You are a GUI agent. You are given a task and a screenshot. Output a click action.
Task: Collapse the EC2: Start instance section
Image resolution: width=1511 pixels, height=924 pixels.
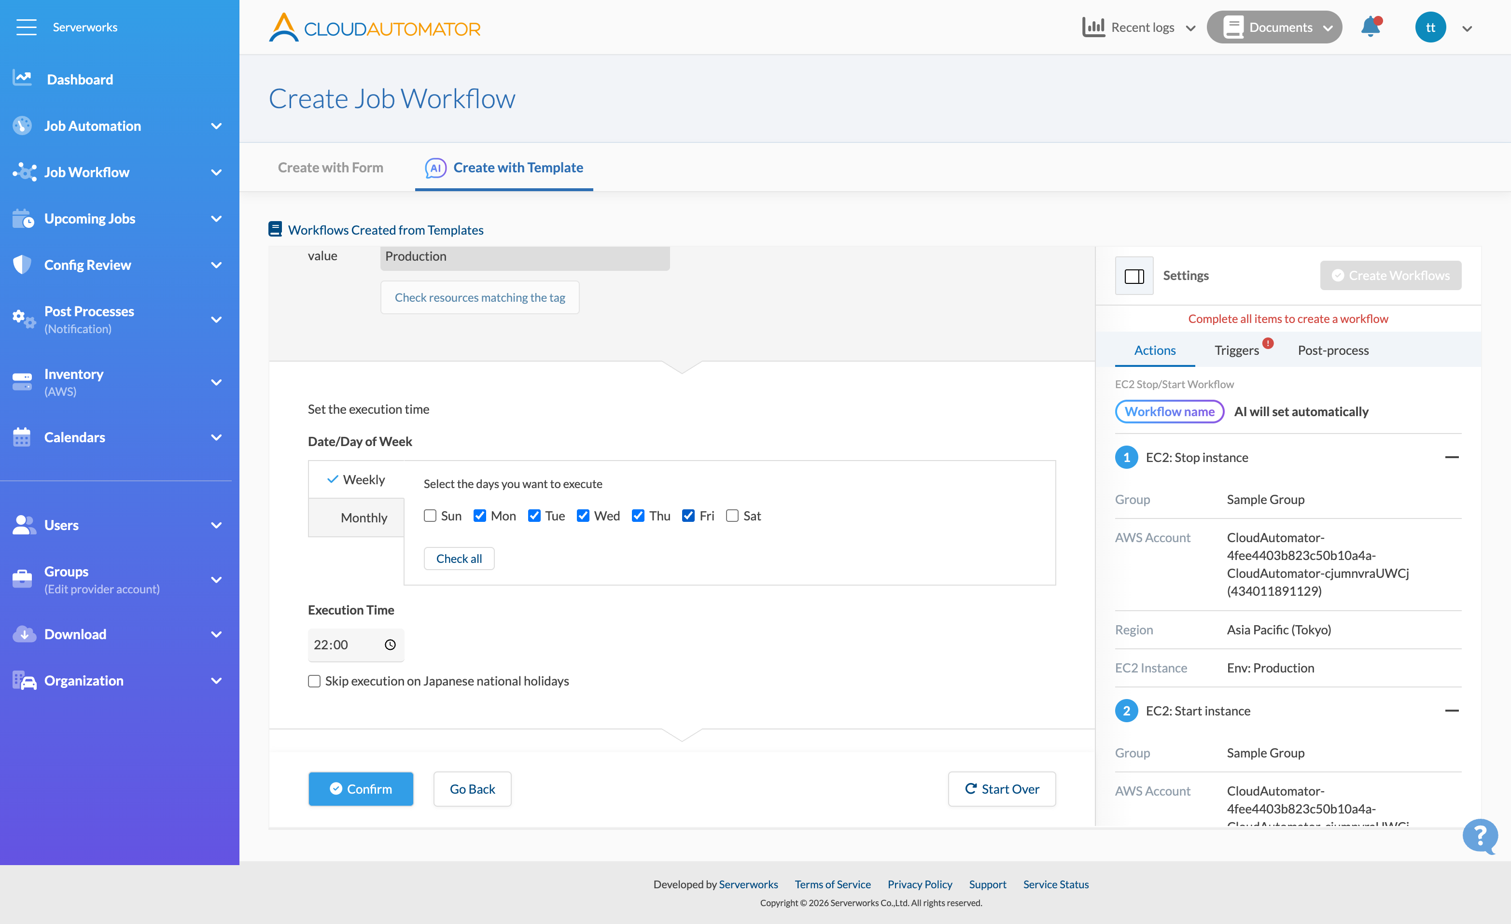1452,711
